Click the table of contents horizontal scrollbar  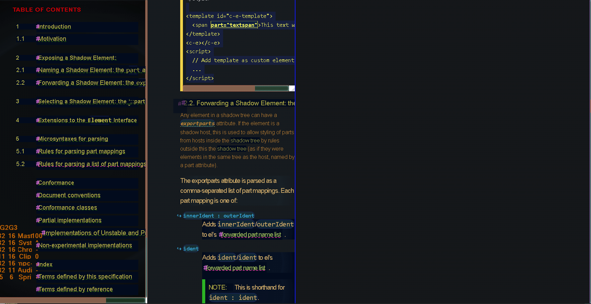pos(73,300)
